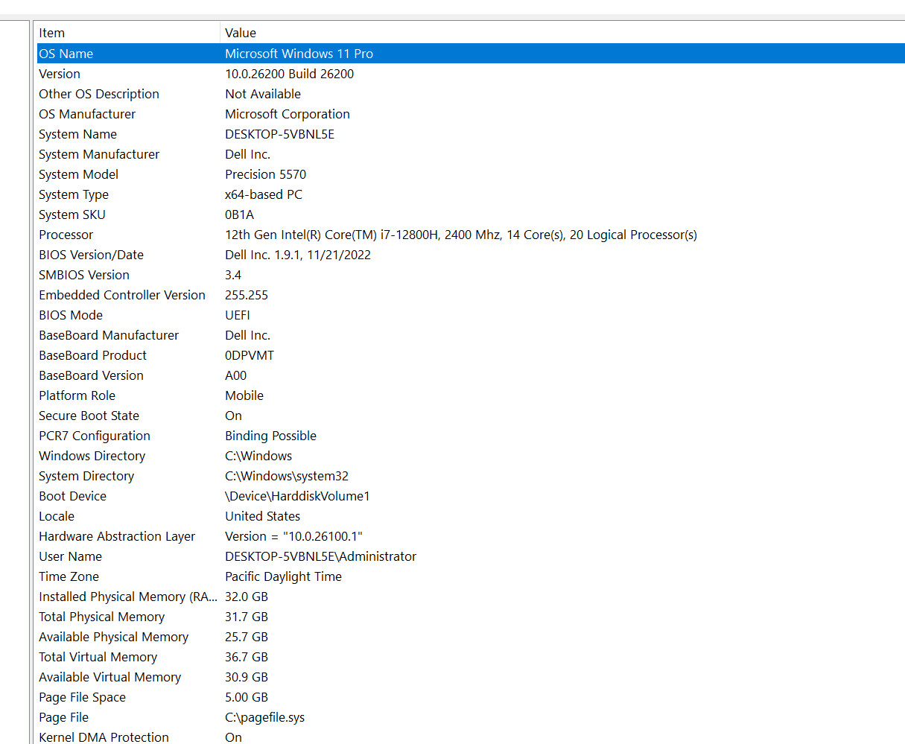The height and width of the screenshot is (744, 905).
Task: Click the x64-based PC value
Action: click(x=264, y=194)
